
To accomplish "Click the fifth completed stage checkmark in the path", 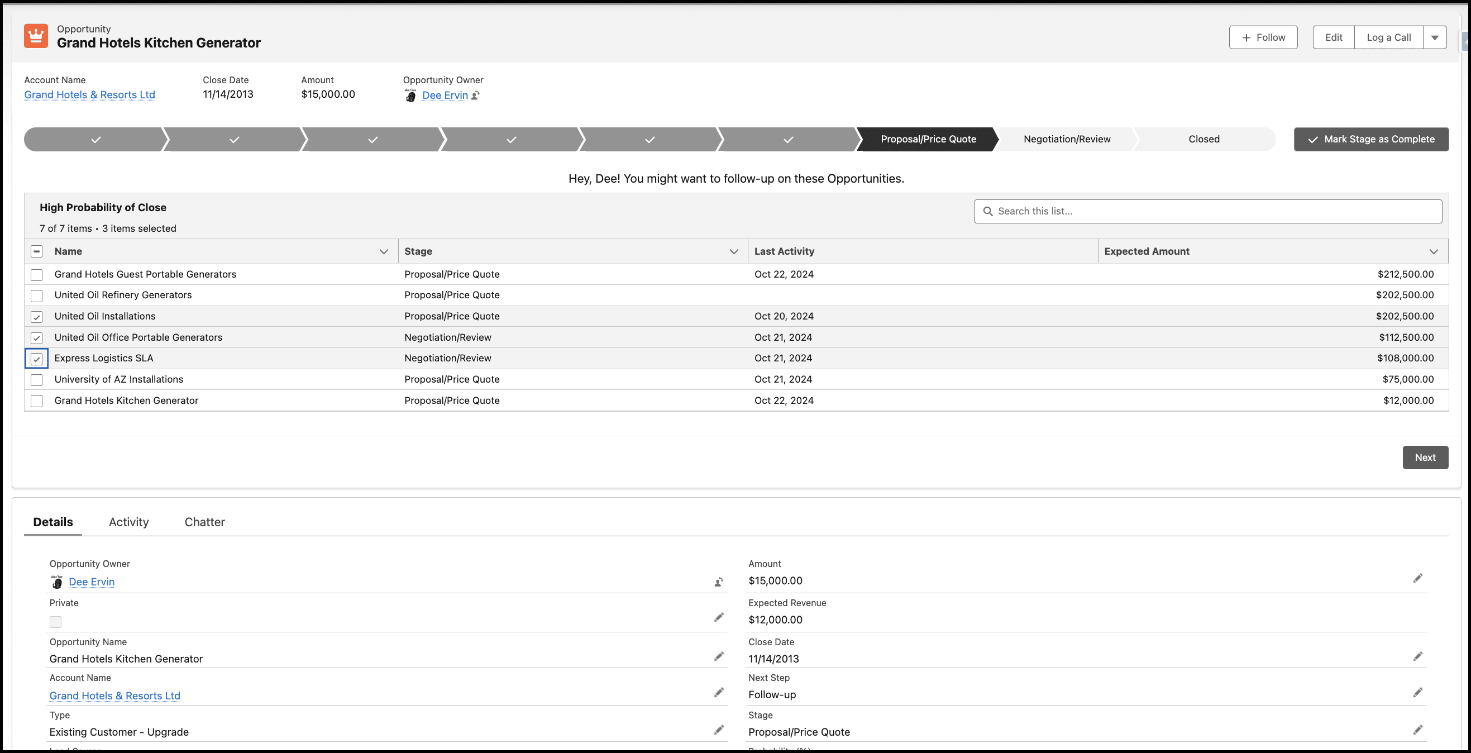I will tap(650, 140).
